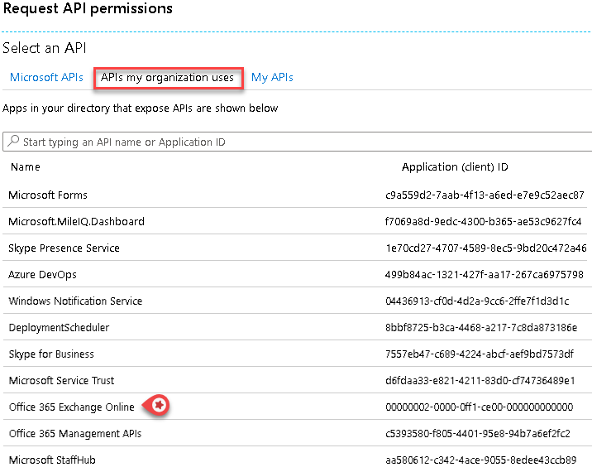The width and height of the screenshot is (592, 472).
Task: Sort by the Name column header
Action: click(x=24, y=167)
